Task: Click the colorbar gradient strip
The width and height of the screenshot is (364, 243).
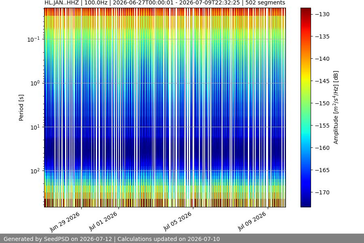Action: (x=305, y=107)
